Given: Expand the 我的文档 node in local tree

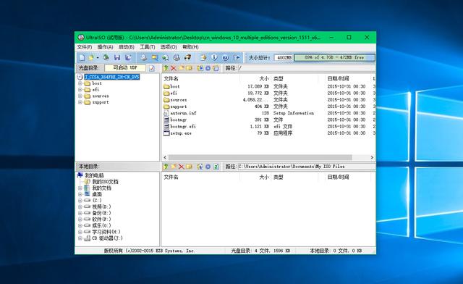Looking at the screenshot, I should tap(80, 188).
